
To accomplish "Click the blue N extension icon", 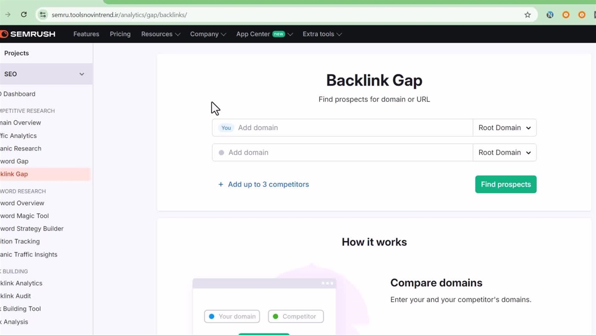I will [550, 15].
